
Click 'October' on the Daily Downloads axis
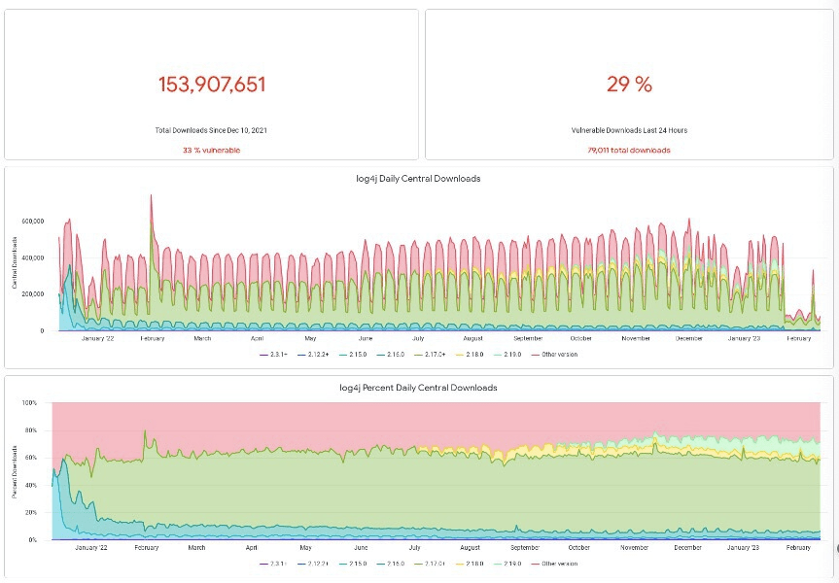[x=581, y=338]
